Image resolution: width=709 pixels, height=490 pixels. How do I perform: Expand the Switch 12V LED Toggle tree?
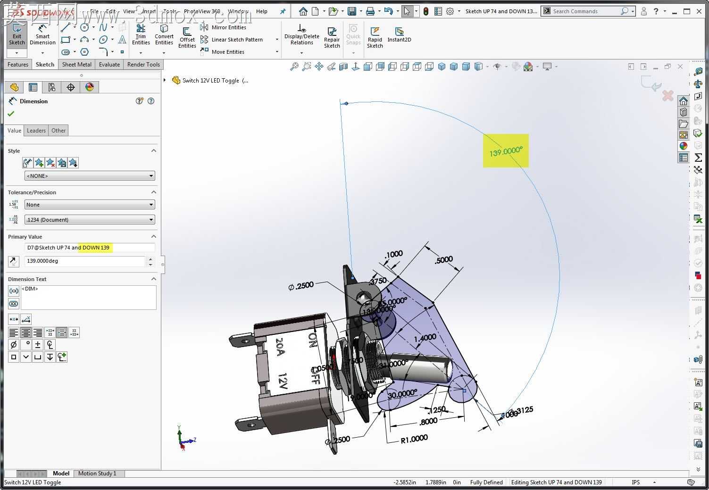point(165,80)
